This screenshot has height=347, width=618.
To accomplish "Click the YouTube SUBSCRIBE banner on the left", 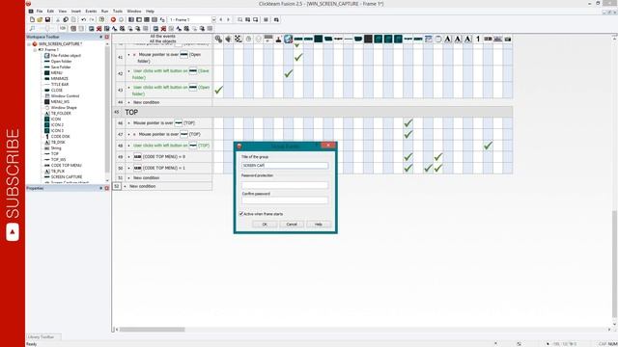I will (13, 184).
